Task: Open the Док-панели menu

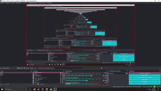Action: tap(18, 3)
